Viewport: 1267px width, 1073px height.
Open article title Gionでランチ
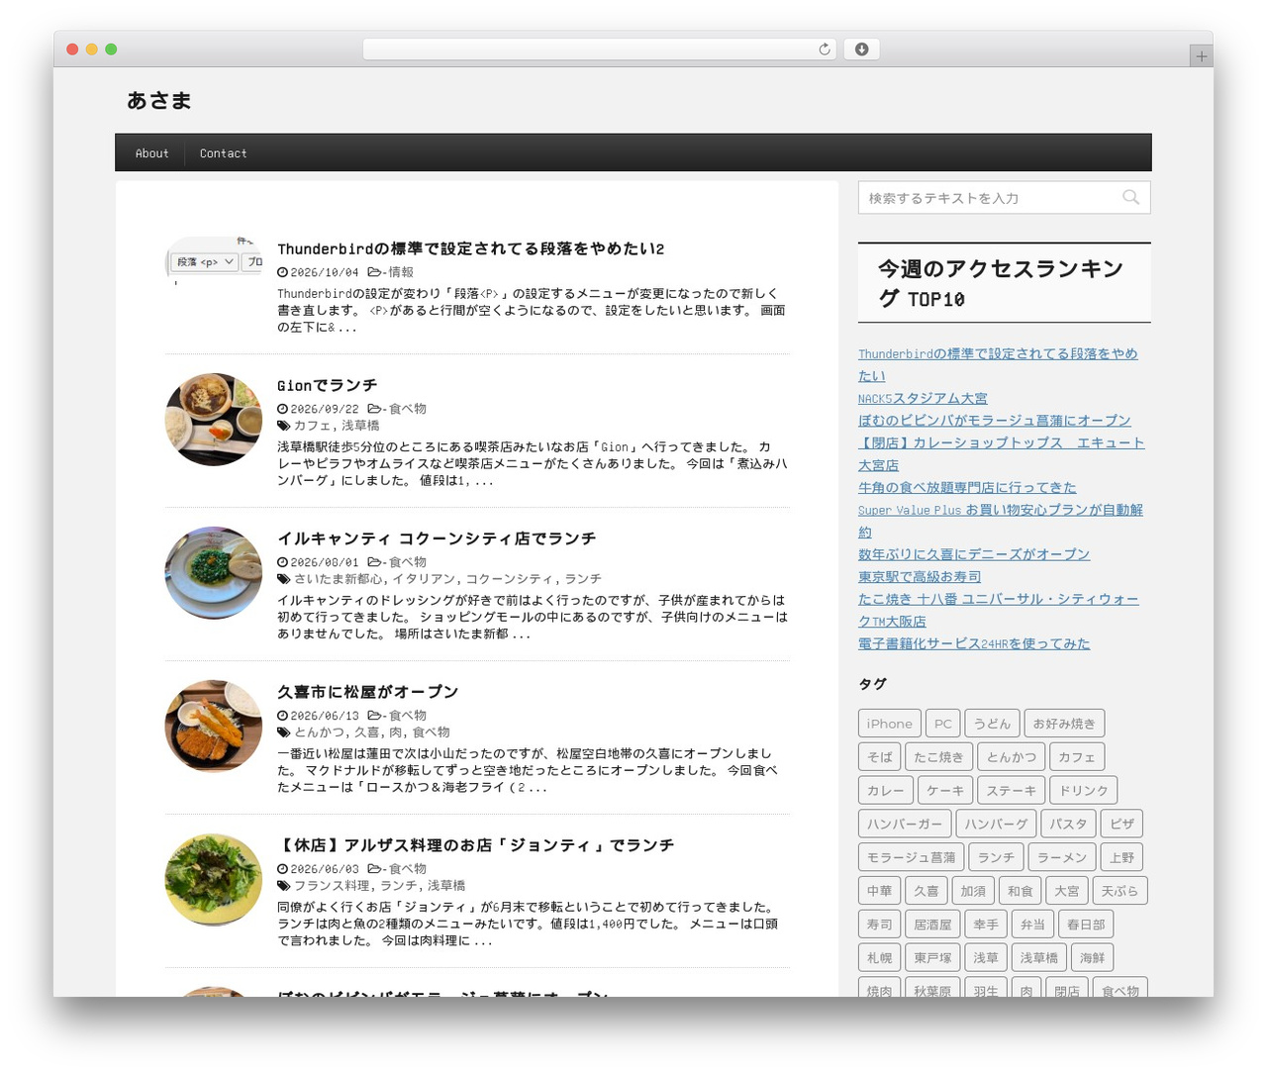pyautogui.click(x=328, y=385)
